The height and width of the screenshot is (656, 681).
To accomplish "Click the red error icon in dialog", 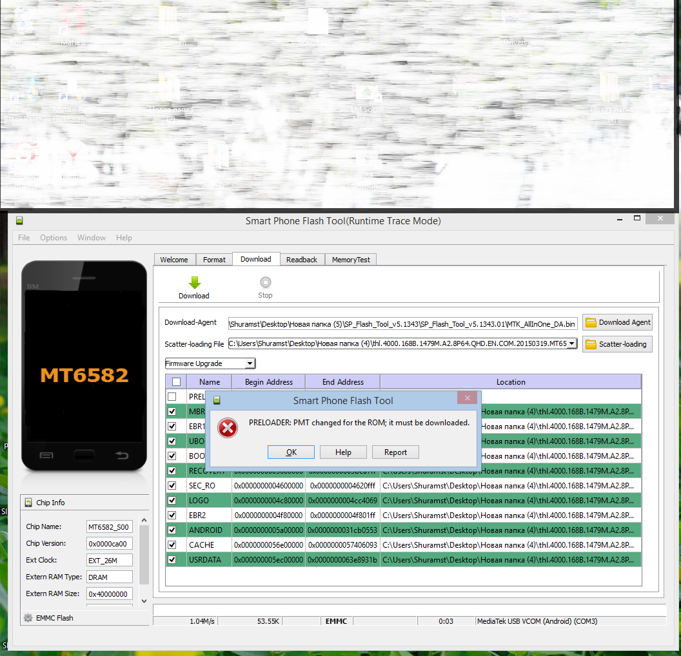I will point(227,428).
